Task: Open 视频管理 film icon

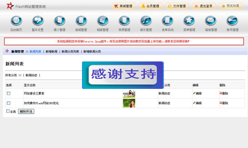Action: (x=124, y=21)
